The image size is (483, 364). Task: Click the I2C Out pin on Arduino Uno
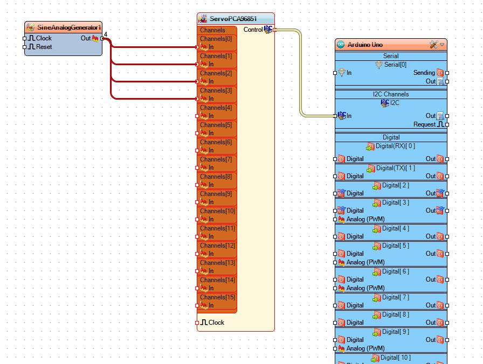(447, 116)
